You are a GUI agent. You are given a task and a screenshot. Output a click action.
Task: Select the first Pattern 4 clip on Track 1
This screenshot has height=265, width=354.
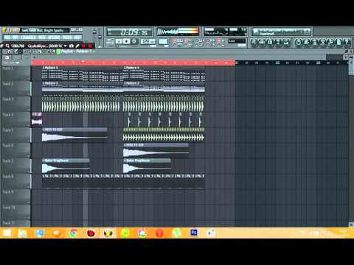pyautogui.click(x=83, y=74)
